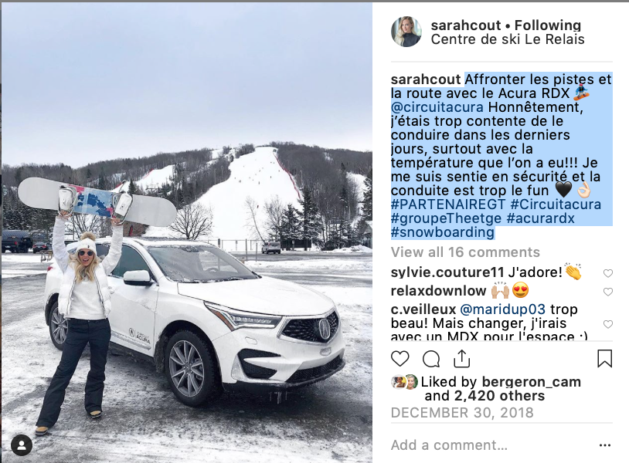Open bergeron_cam's profile from likes
Screen dimensions: 629x463
pos(532,382)
